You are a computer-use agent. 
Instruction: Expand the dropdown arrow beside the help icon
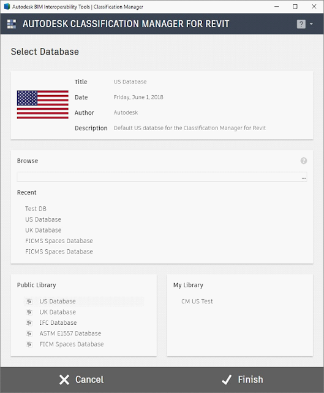coord(311,24)
